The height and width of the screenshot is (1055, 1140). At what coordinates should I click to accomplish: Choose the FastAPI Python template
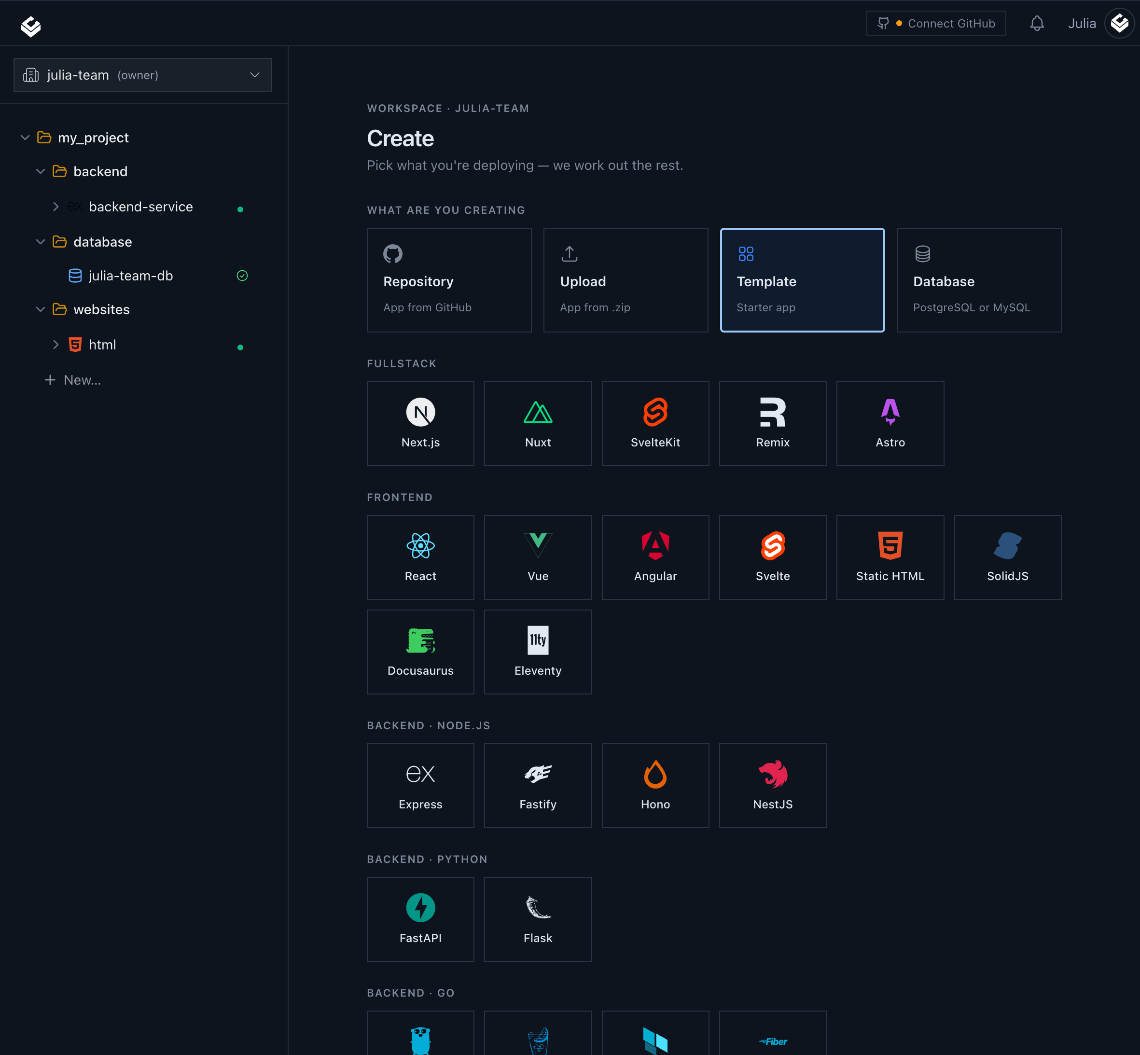pos(420,919)
